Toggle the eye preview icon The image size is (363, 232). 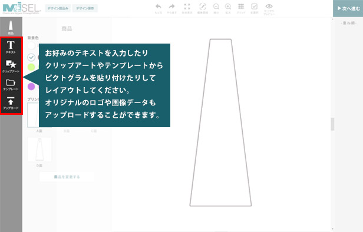pyautogui.click(x=269, y=9)
